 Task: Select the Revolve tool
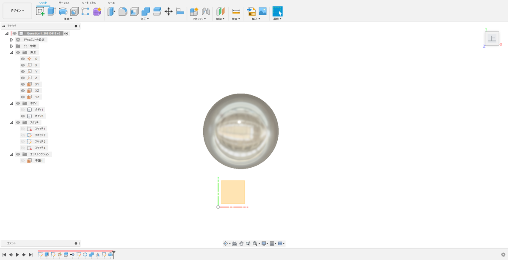point(63,11)
